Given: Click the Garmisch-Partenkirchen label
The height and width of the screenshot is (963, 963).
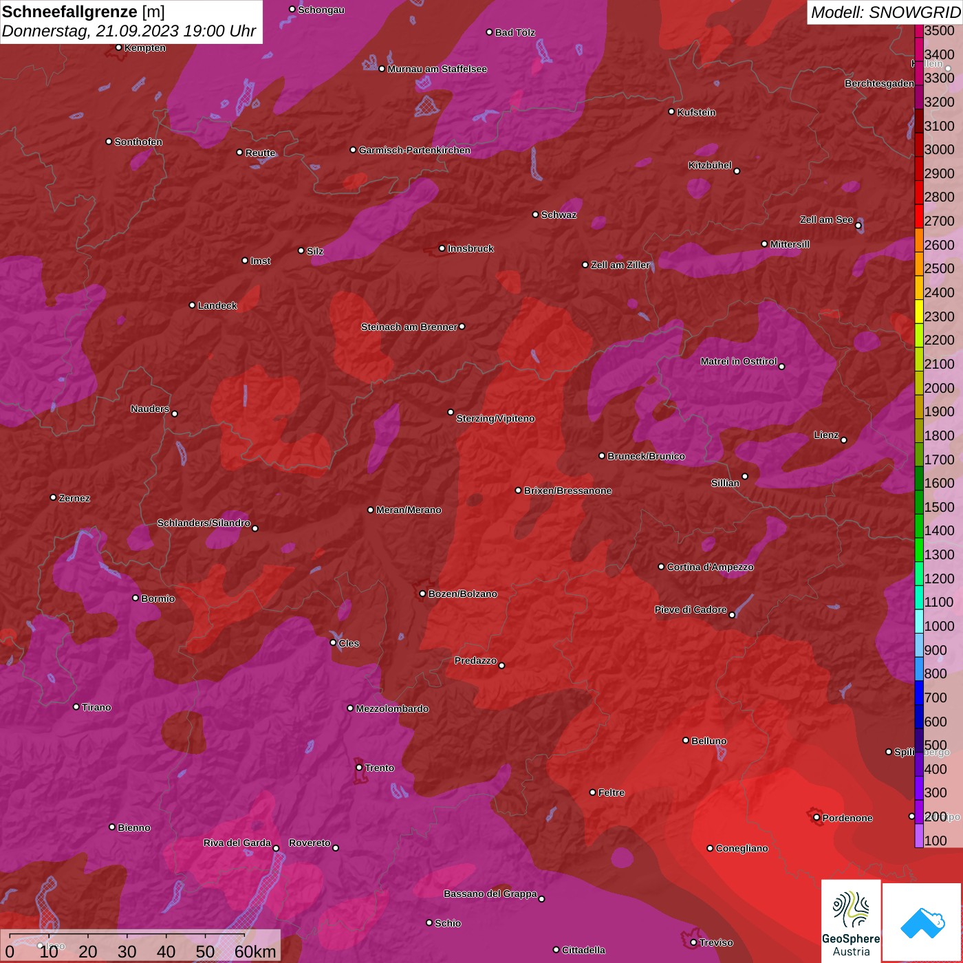Looking at the screenshot, I should (415, 150).
